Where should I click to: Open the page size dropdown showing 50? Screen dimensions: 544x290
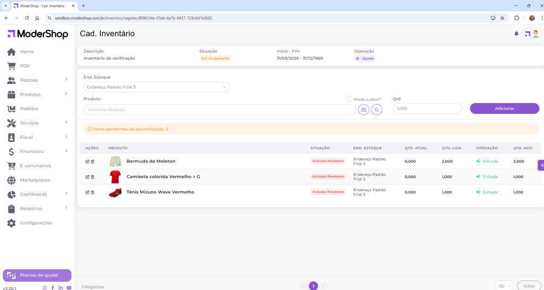point(504,286)
